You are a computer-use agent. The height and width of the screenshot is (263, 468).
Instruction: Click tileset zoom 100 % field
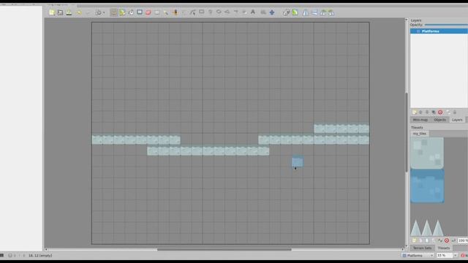pos(463,240)
